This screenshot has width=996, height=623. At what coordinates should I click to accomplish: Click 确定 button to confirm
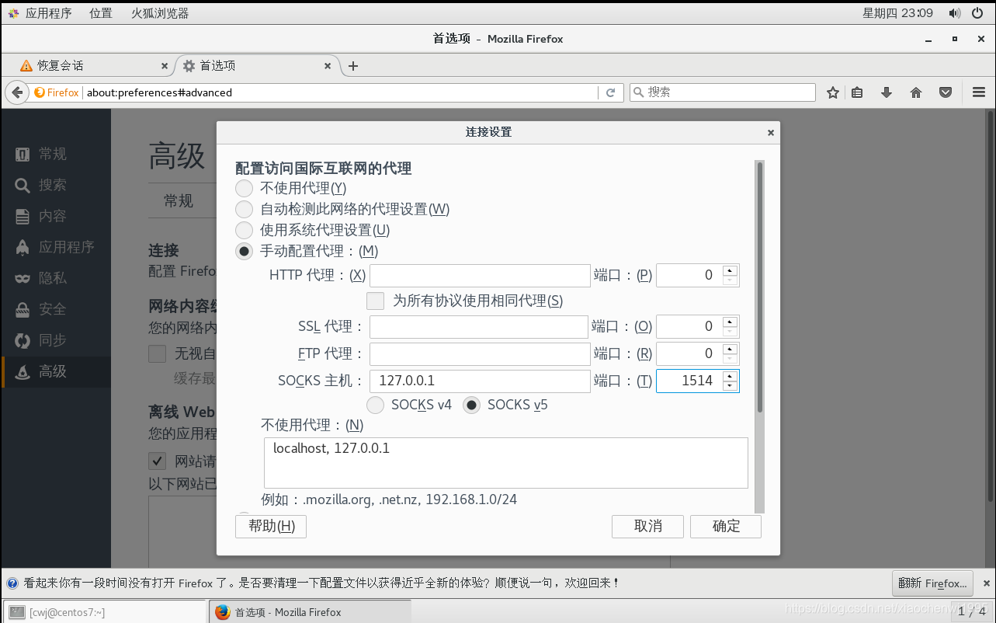point(726,527)
